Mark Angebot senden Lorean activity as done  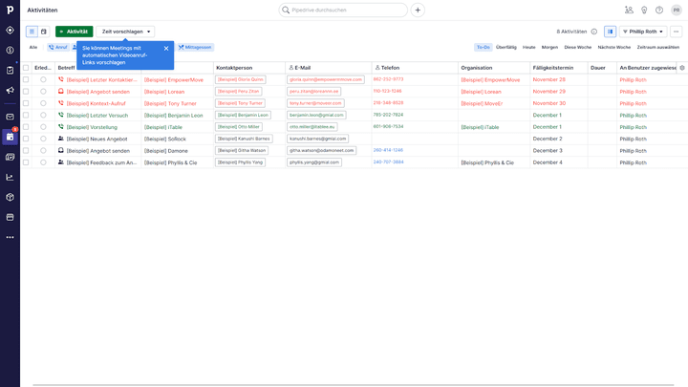43,92
